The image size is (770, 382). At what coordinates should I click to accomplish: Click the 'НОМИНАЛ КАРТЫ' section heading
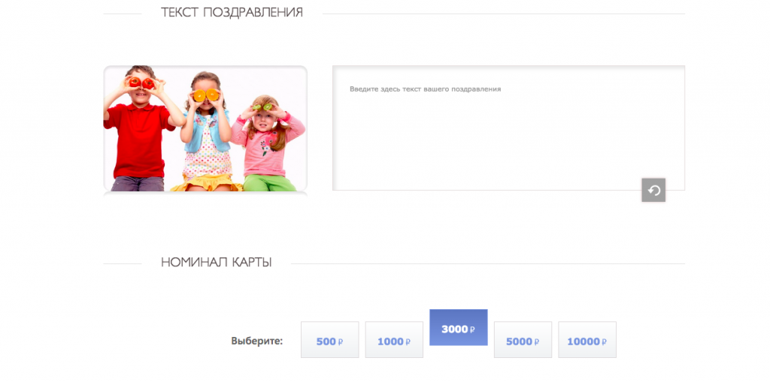coord(217,263)
